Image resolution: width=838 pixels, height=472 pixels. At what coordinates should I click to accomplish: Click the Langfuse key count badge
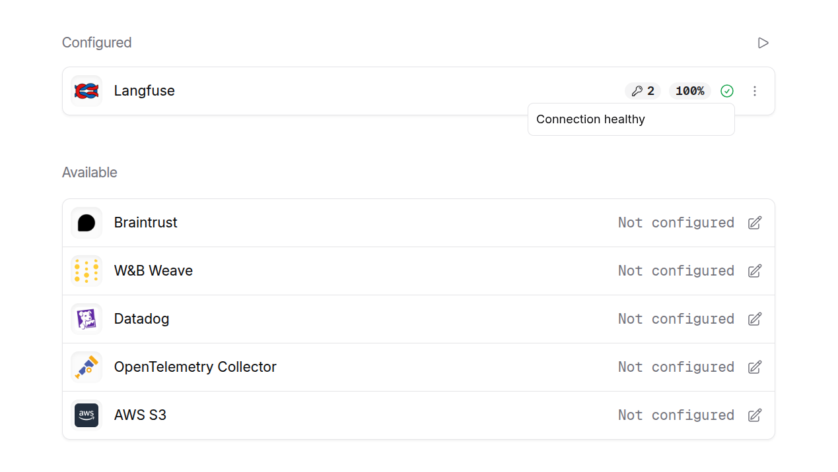click(x=643, y=91)
